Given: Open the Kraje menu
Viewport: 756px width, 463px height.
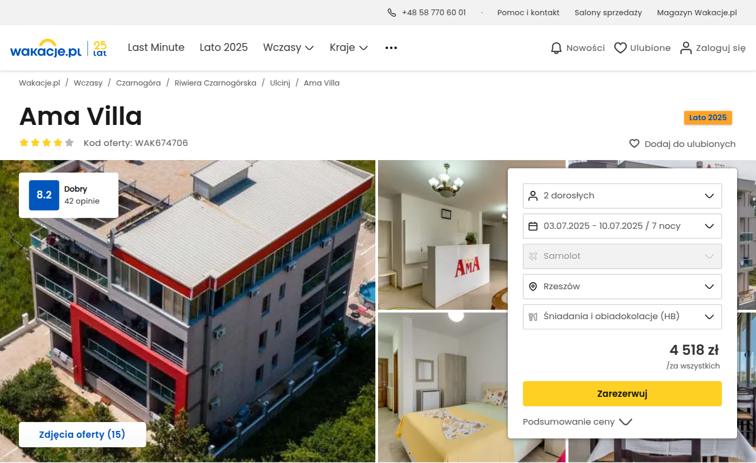Looking at the screenshot, I should coord(349,48).
